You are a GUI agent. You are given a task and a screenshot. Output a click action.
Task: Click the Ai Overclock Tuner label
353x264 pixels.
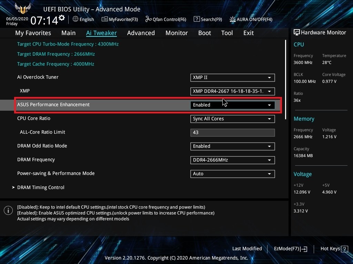(x=38, y=77)
